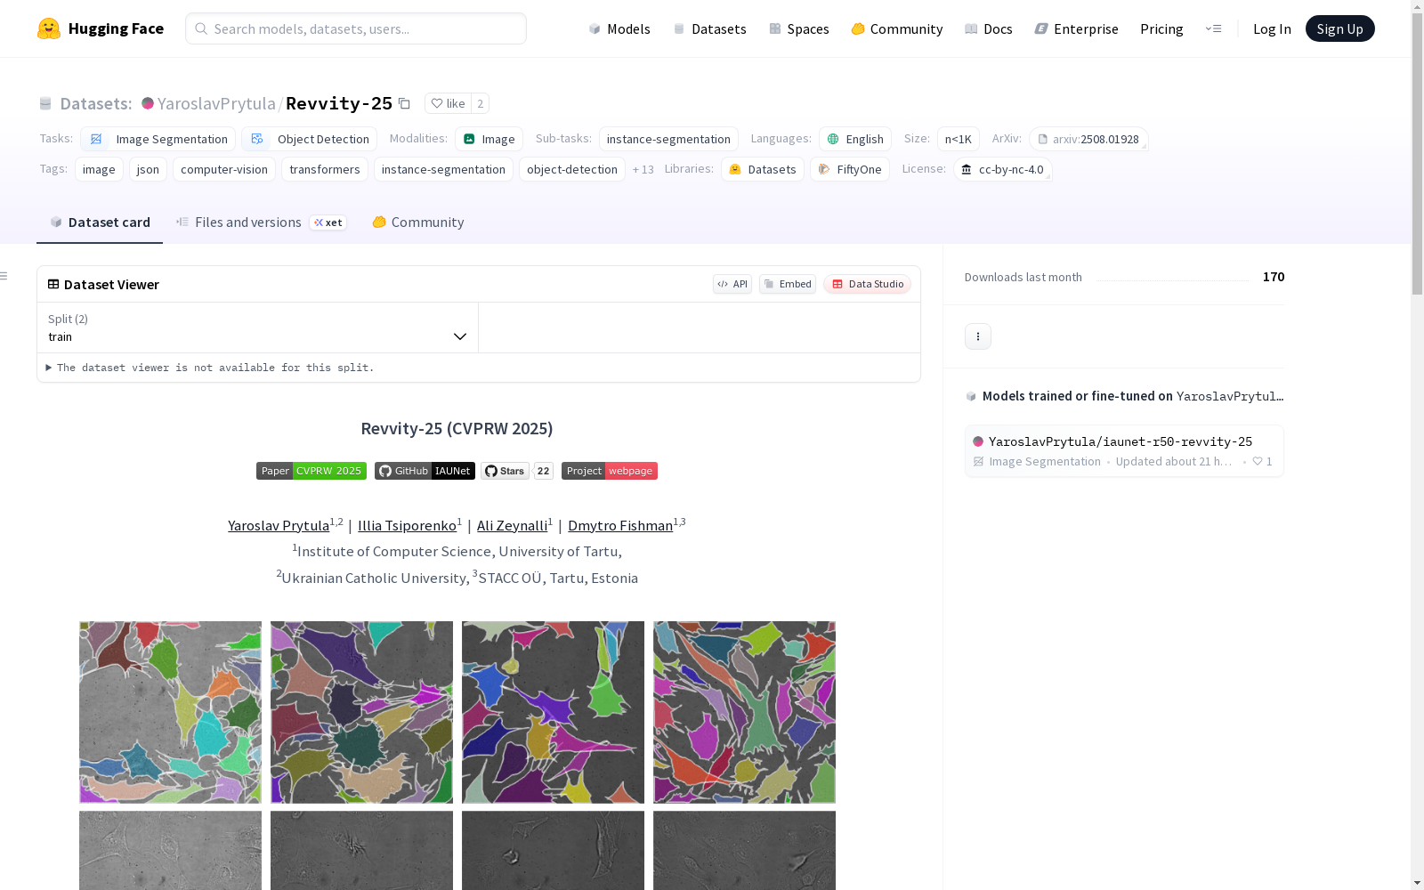Open the Models menu item
1424x890 pixels.
tap(619, 28)
